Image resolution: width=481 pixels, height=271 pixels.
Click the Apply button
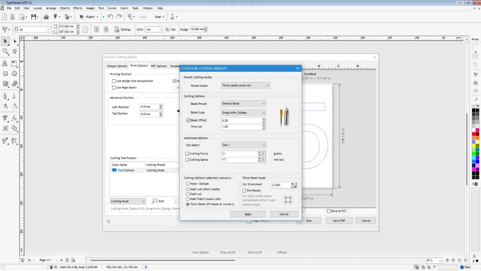[248, 214]
